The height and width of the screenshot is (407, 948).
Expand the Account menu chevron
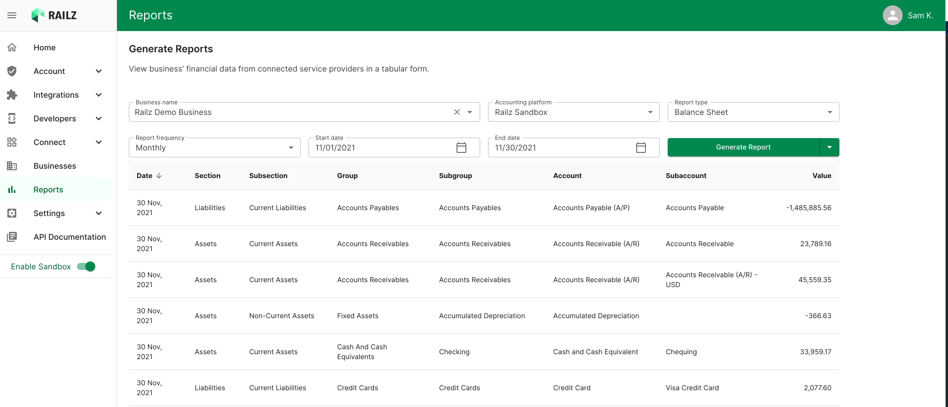click(x=99, y=71)
